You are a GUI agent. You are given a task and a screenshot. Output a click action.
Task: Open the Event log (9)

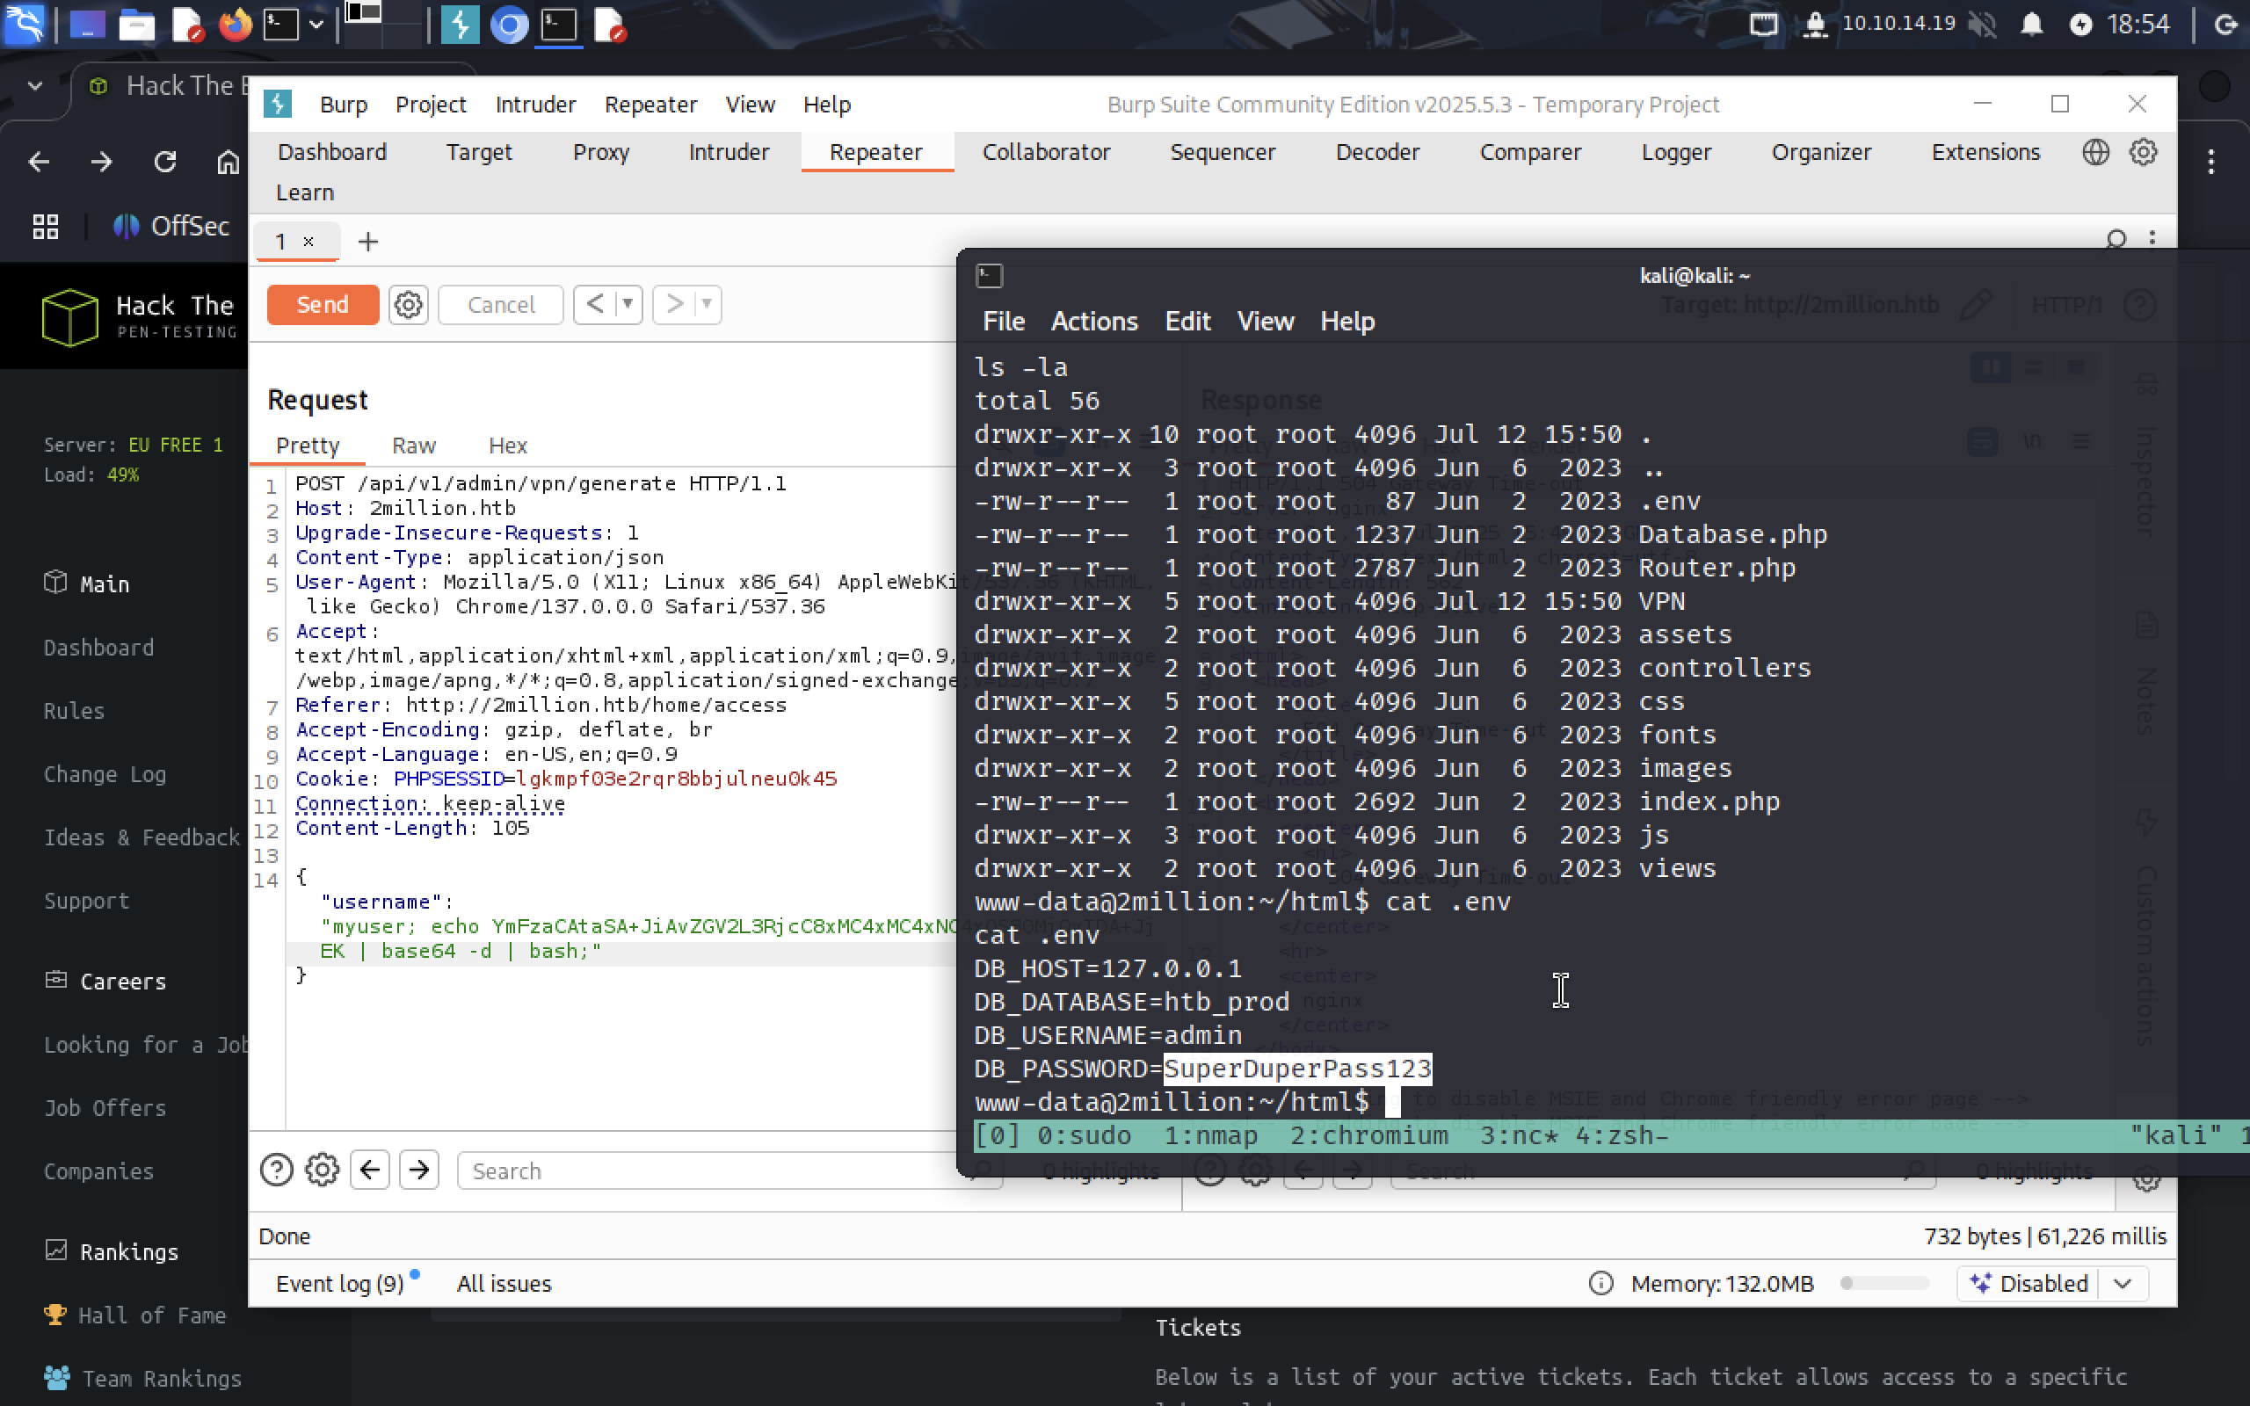(339, 1283)
